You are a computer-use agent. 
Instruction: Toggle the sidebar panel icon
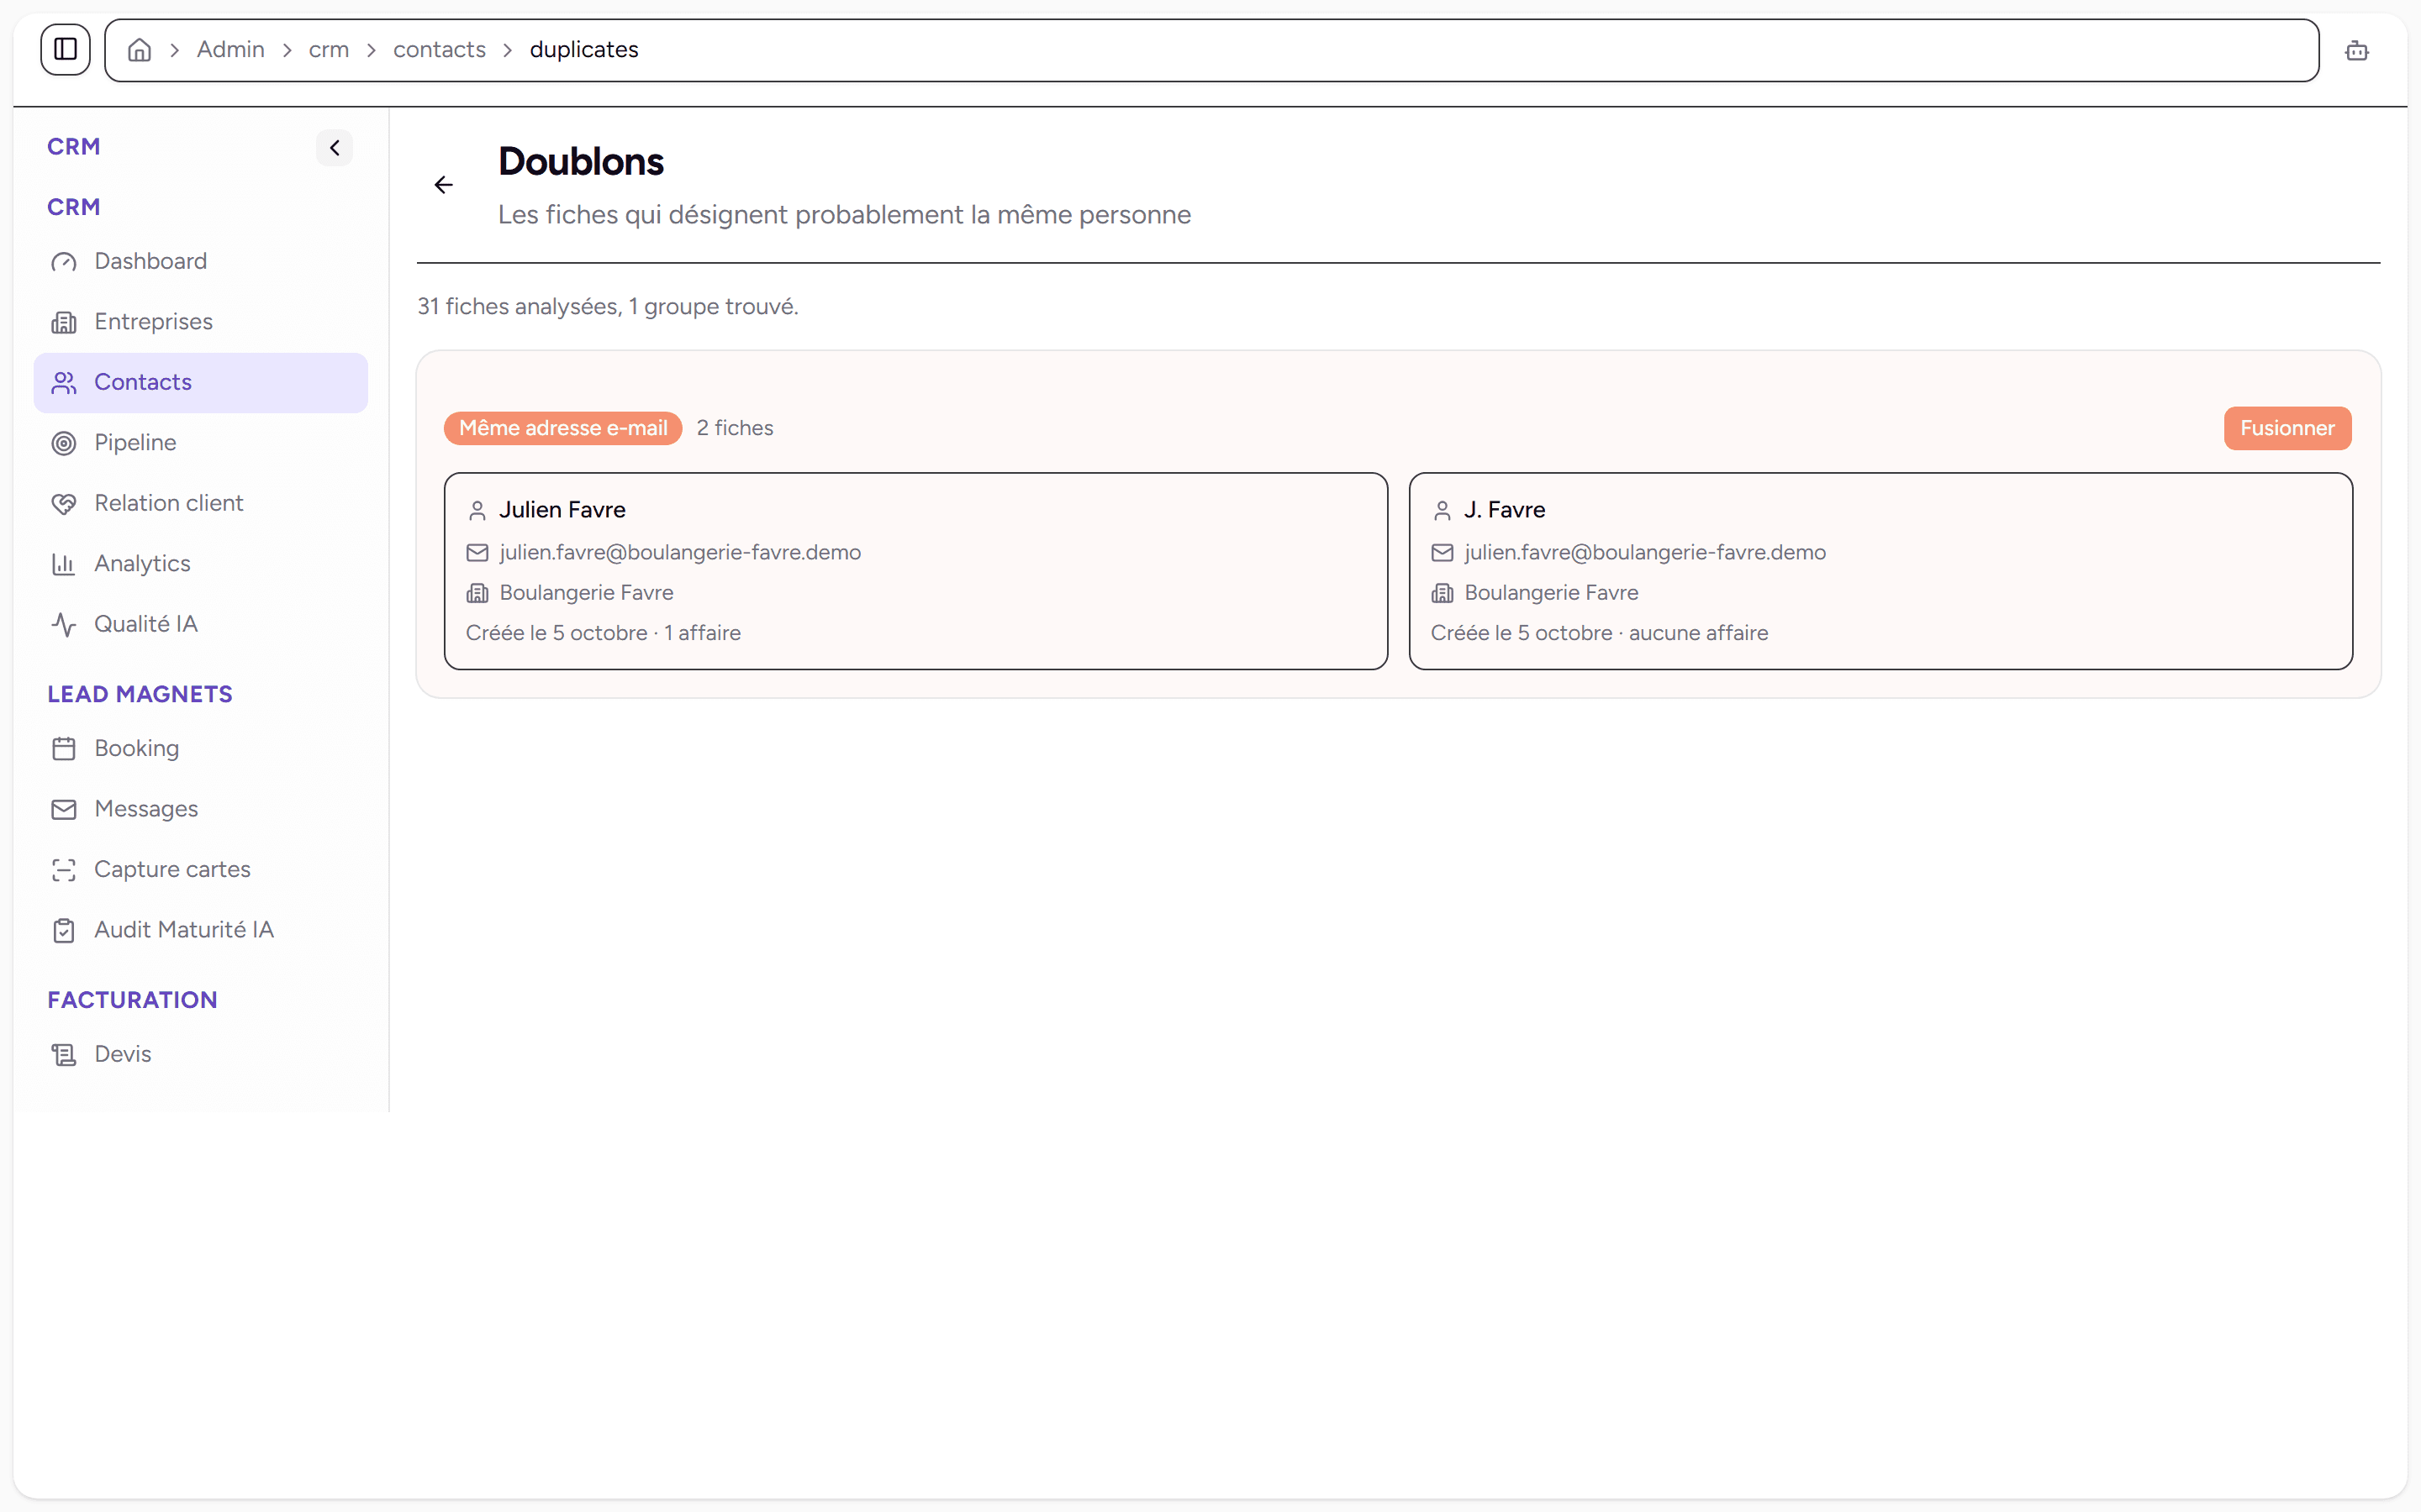pyautogui.click(x=65, y=49)
